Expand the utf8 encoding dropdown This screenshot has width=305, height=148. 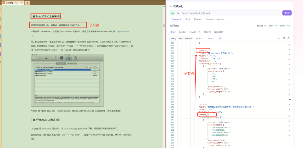pyautogui.click(x=212, y=38)
